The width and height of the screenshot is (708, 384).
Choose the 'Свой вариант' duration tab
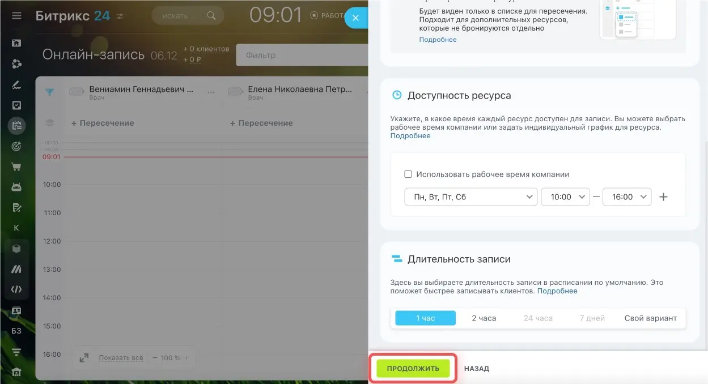[650, 318]
